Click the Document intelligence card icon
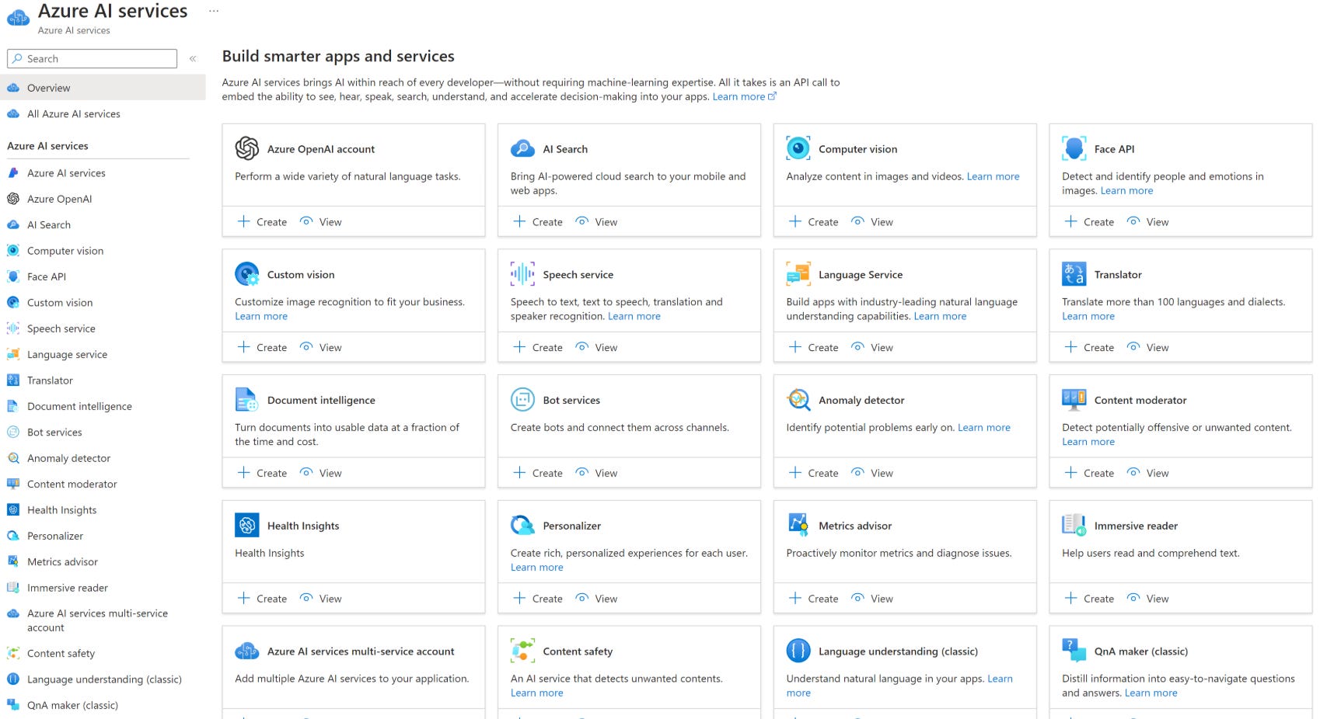 pos(247,400)
